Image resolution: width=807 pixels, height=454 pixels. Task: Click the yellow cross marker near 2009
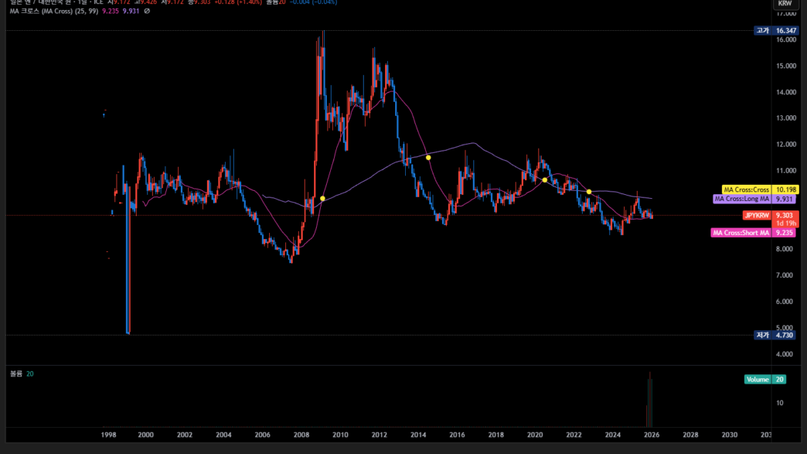click(322, 199)
